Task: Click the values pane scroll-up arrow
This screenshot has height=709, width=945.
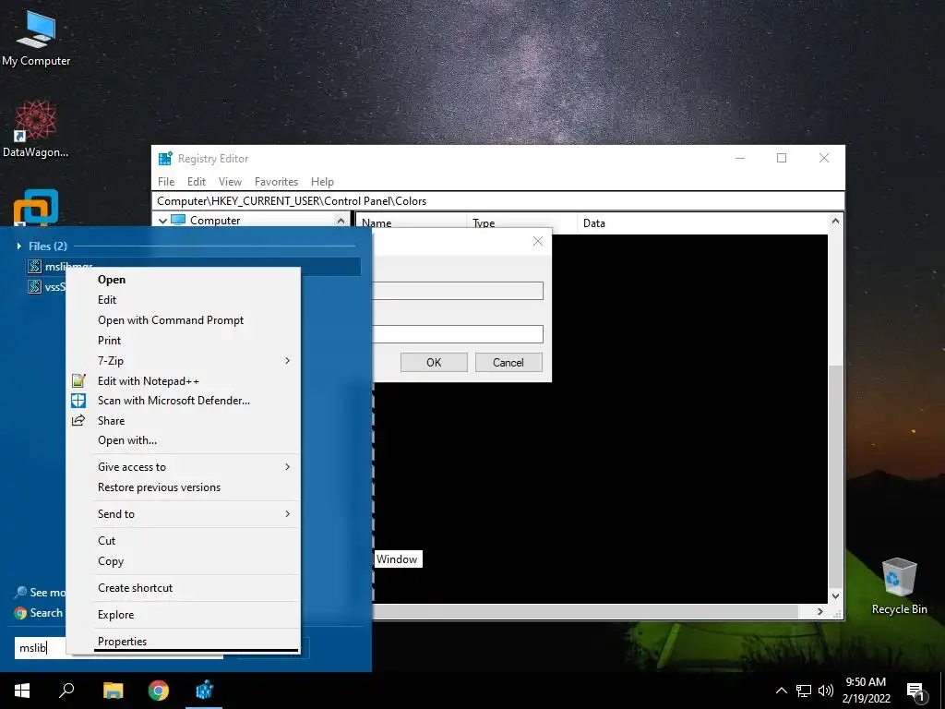Action: pyautogui.click(x=835, y=222)
